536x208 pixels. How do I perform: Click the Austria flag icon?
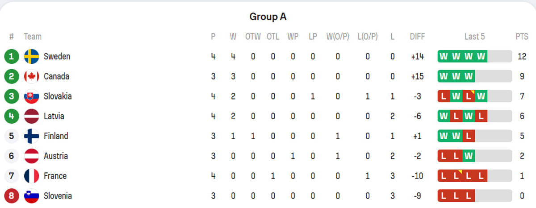[x=32, y=156]
